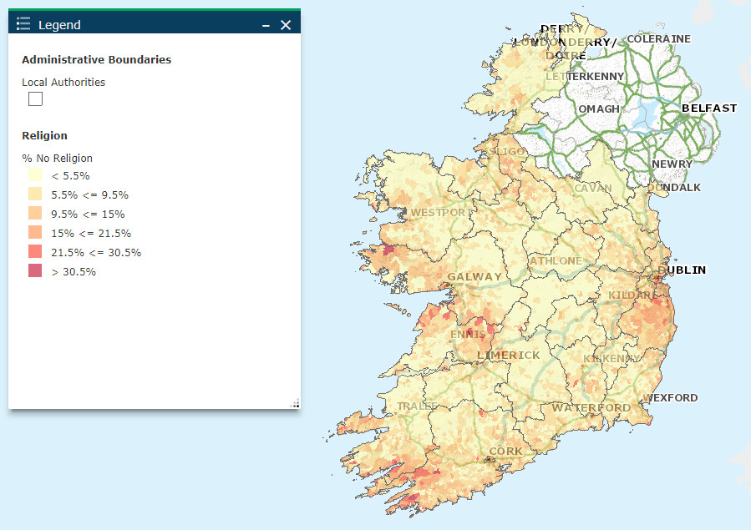
Task: Click the 5.5% <= 9.5% color swatch
Action: [33, 194]
